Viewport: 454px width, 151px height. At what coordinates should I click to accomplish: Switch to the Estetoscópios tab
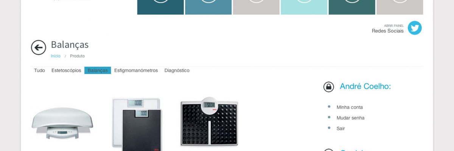(66, 71)
